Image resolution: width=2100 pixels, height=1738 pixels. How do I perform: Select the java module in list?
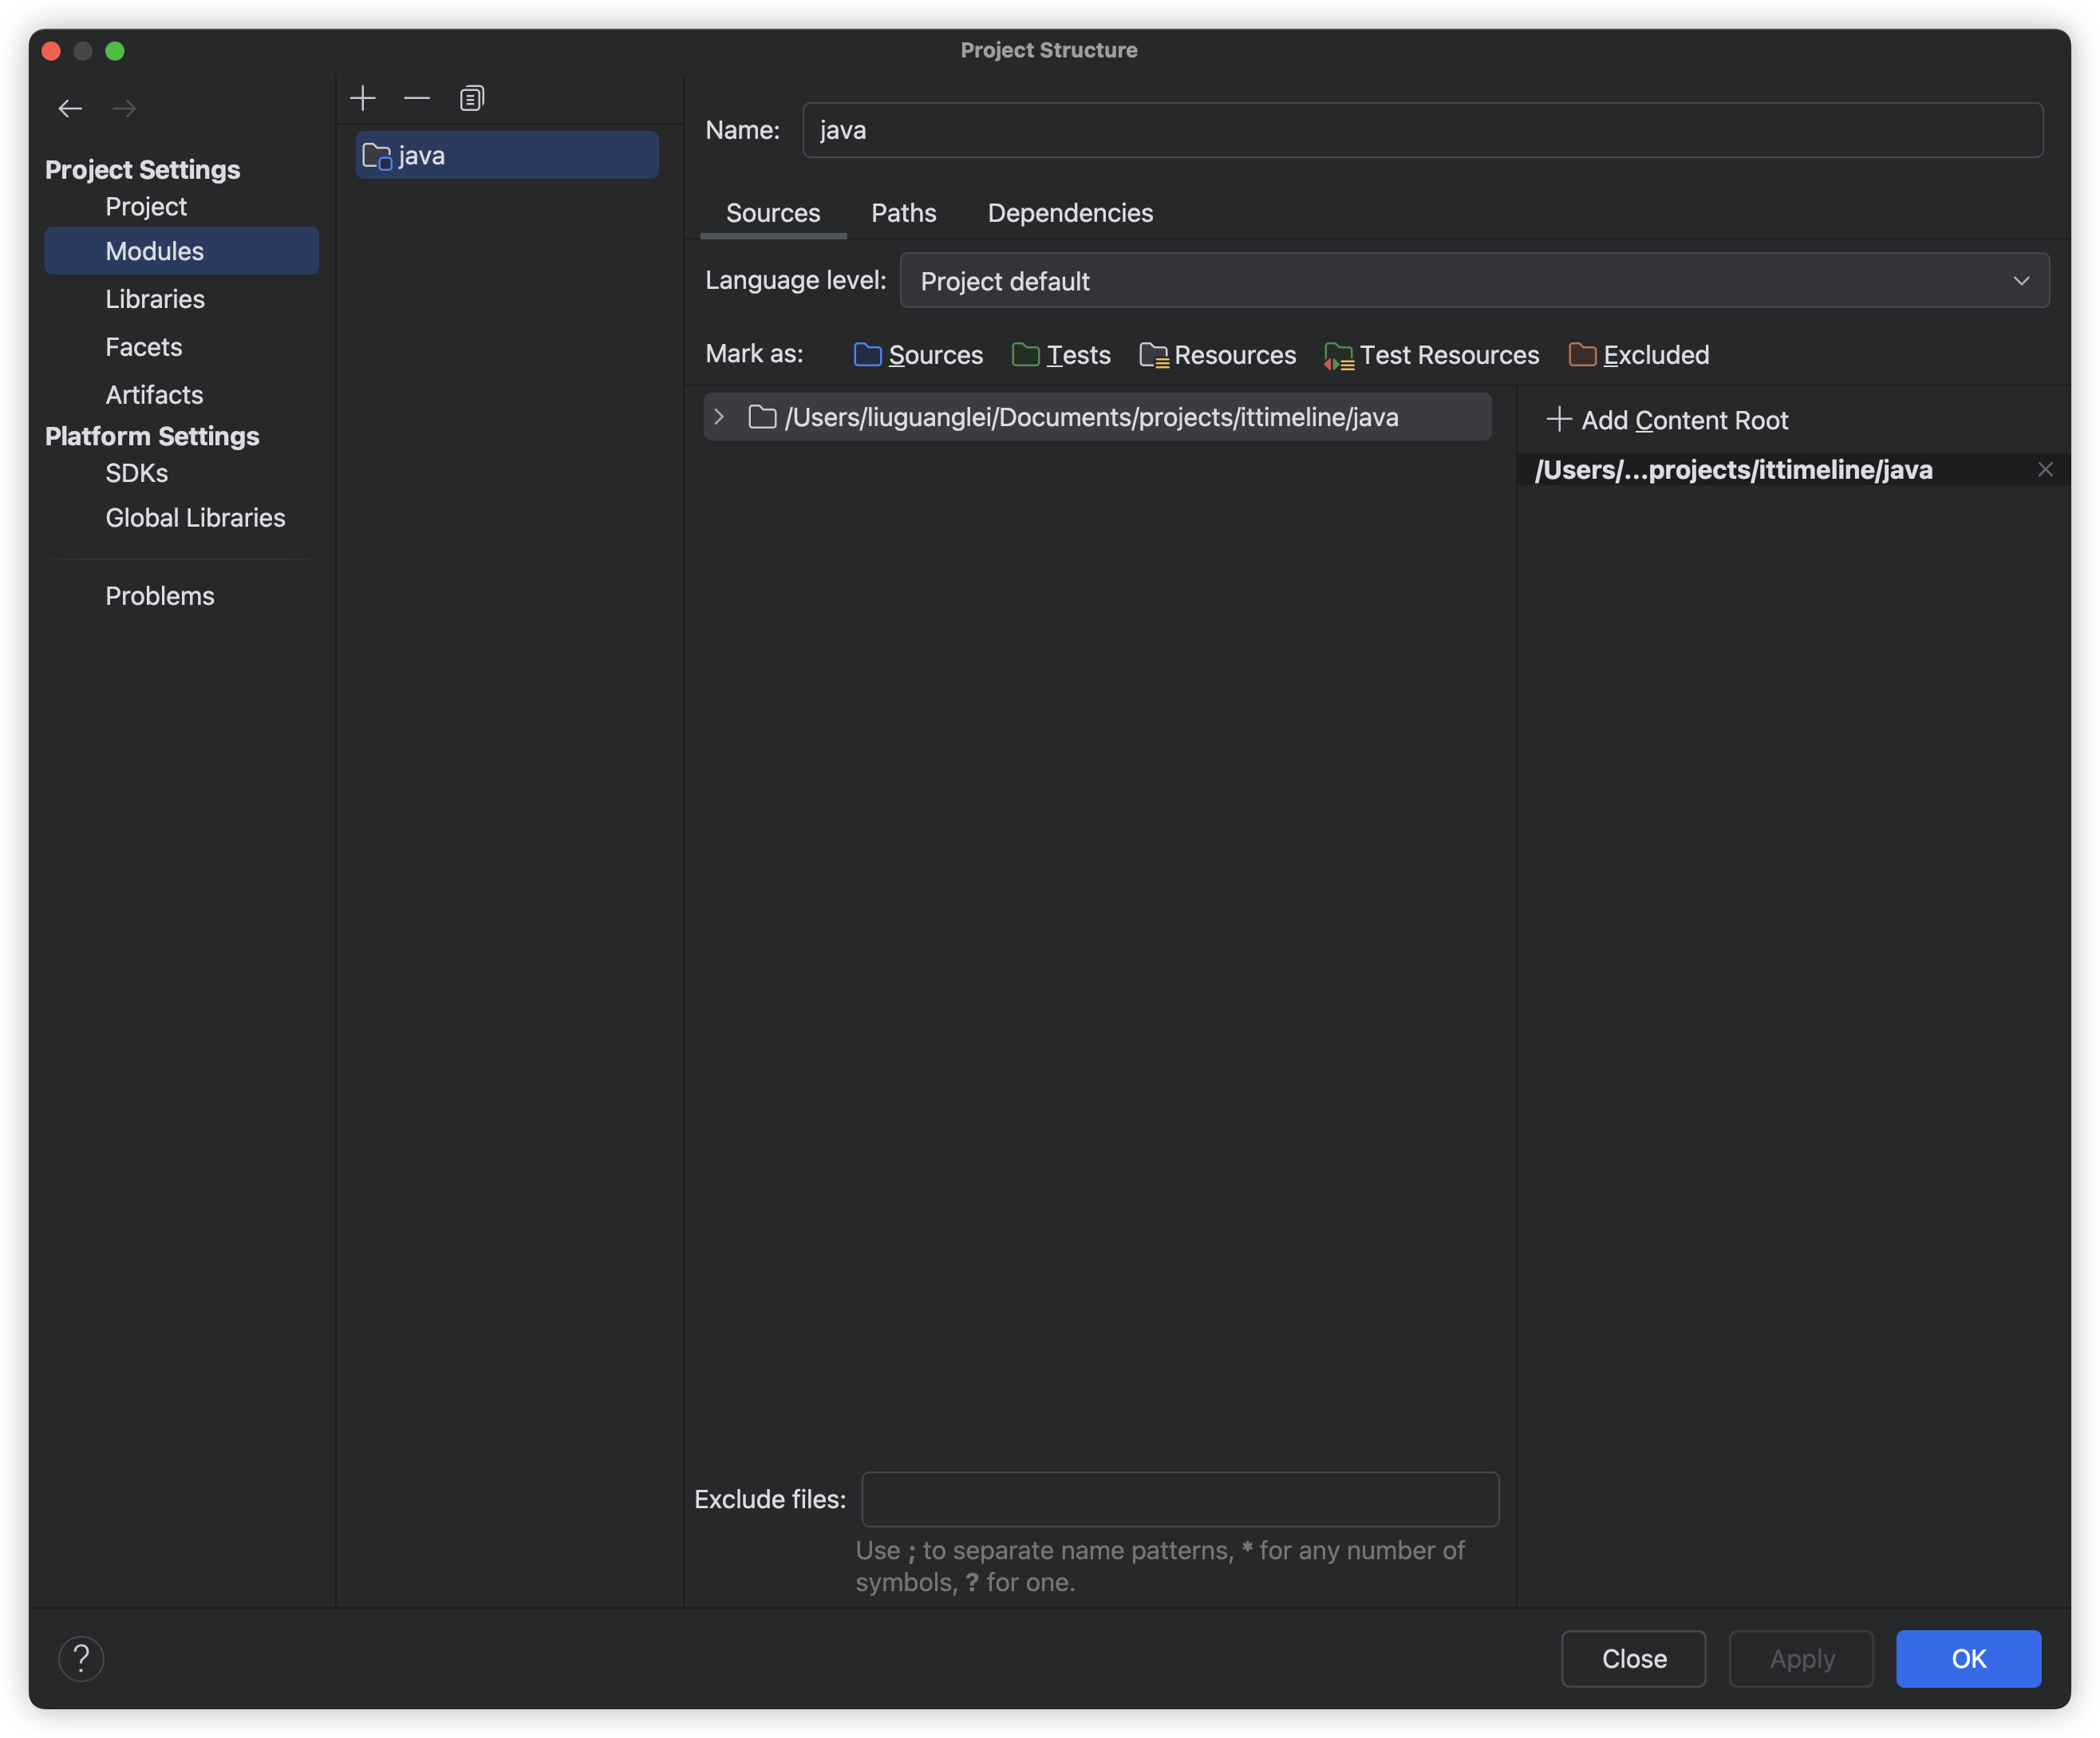(507, 156)
